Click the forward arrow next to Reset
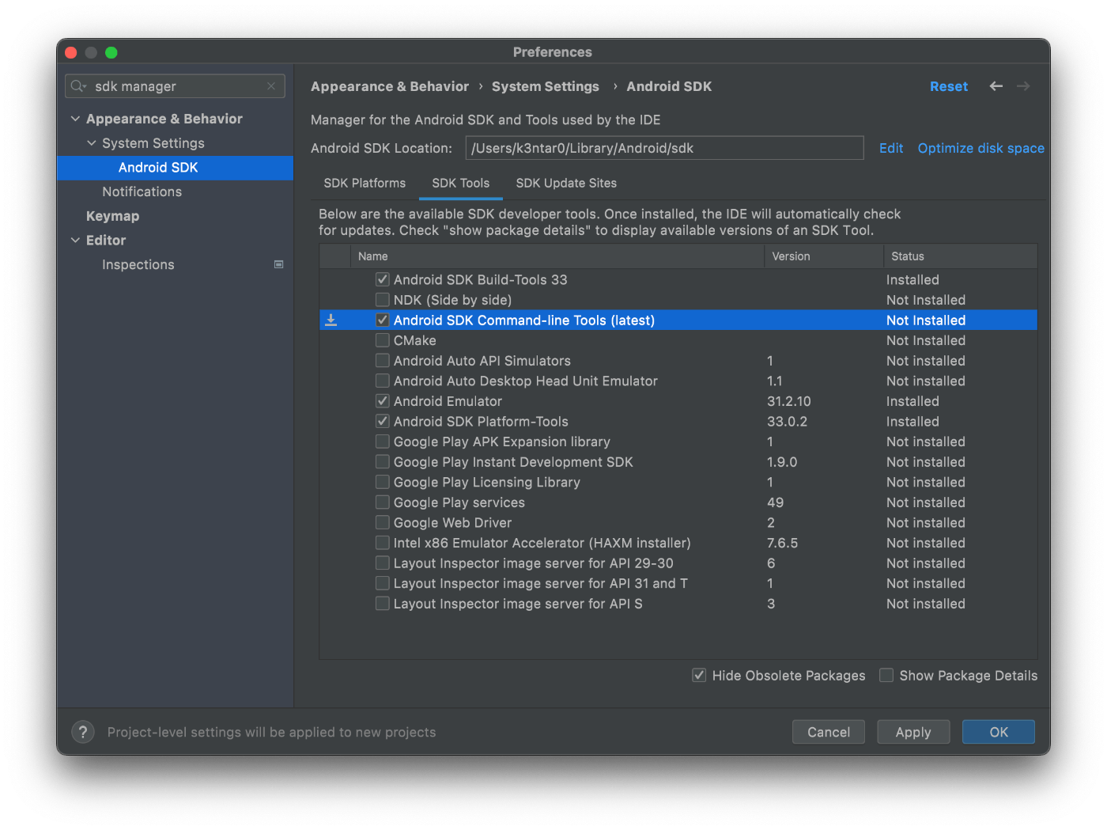Screen dimensions: 1107x830 1023,86
